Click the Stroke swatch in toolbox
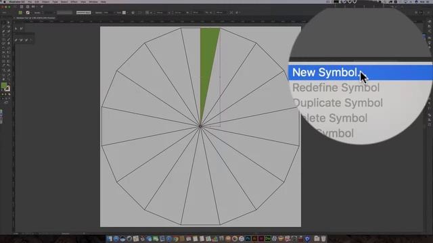Viewport: 433px width, 243px height. [x=7, y=88]
